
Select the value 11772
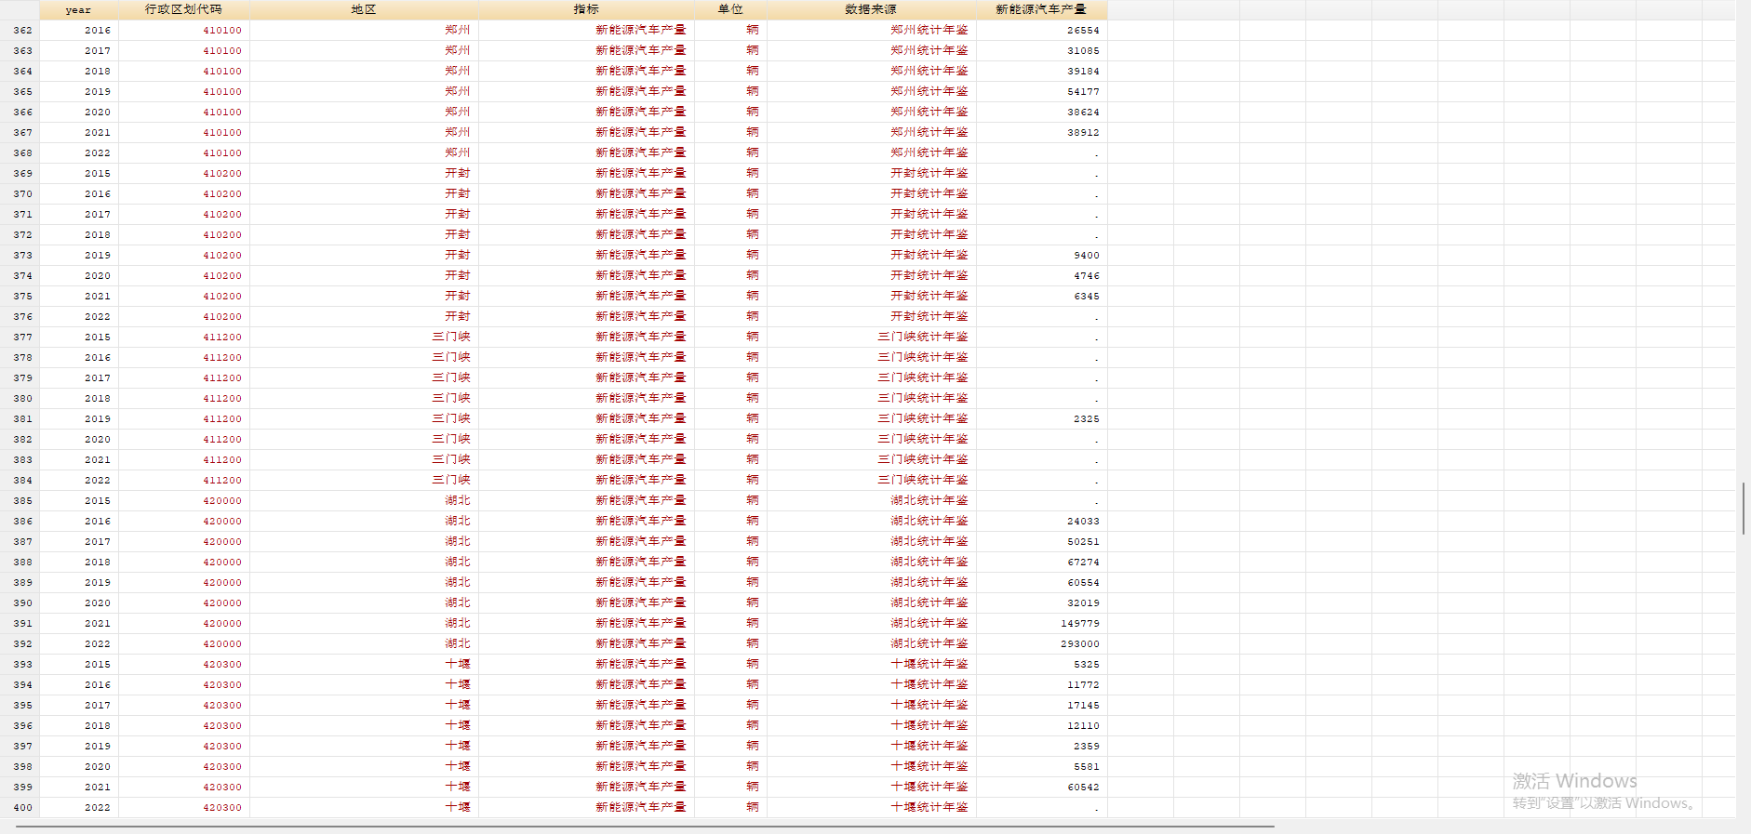coord(1083,685)
